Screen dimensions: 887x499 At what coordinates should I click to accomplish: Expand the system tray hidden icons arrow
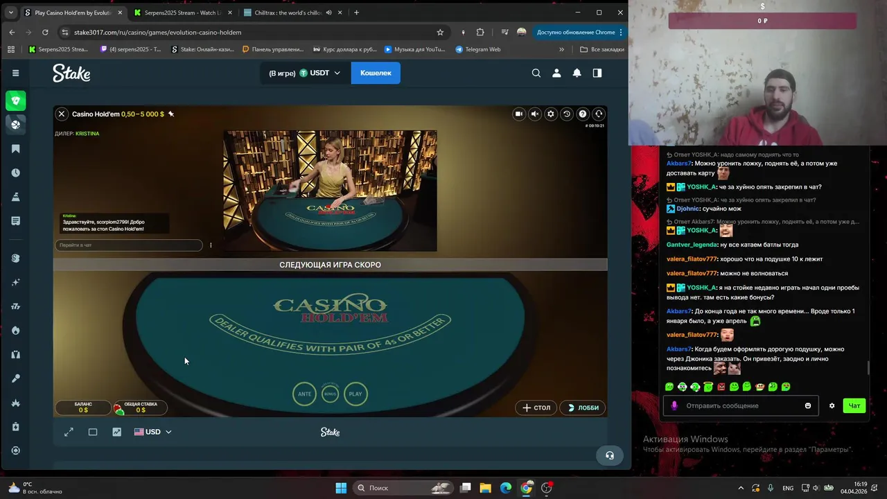(740, 488)
